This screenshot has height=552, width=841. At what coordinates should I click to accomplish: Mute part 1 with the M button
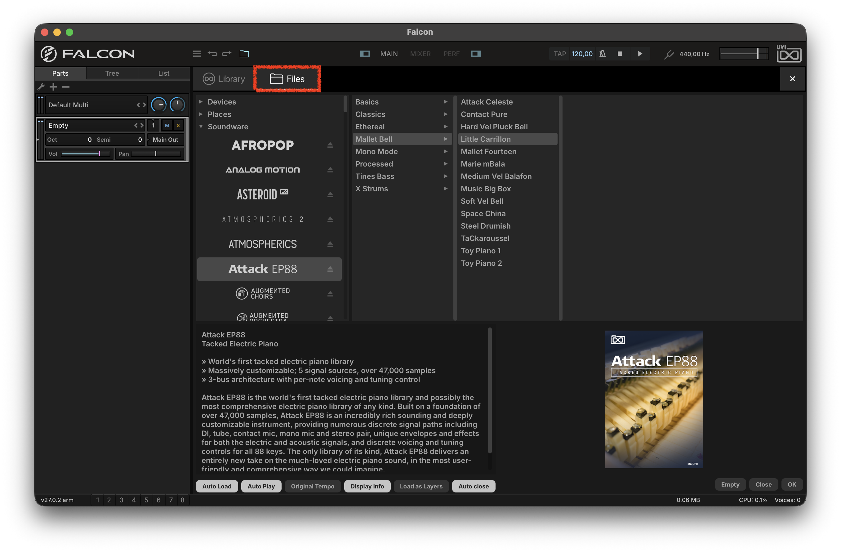coord(167,126)
